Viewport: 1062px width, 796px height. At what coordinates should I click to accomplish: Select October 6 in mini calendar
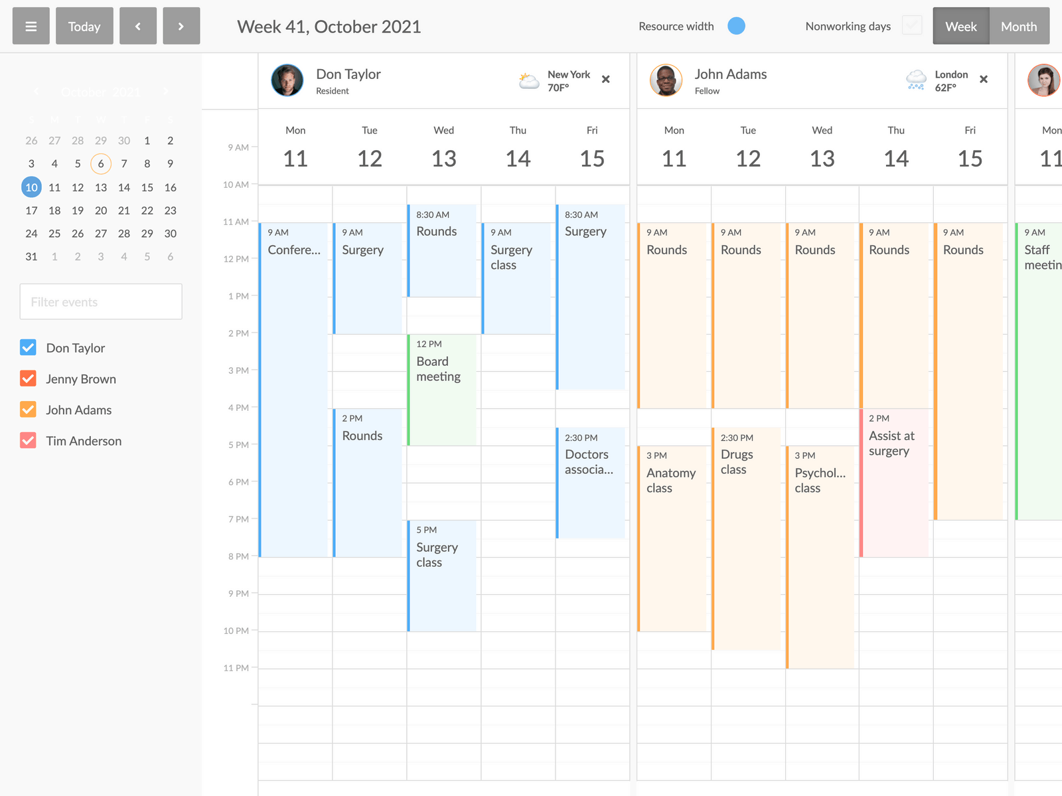coord(101,164)
